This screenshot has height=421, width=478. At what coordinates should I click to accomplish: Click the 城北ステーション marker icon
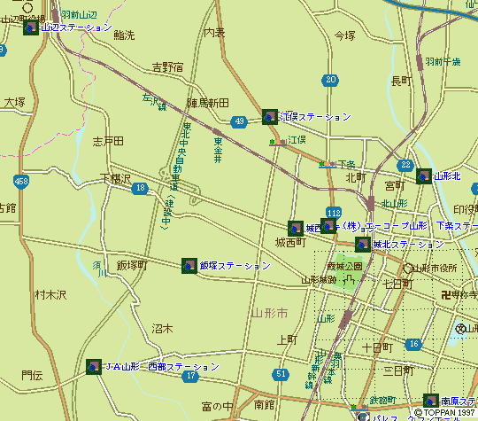tap(363, 245)
